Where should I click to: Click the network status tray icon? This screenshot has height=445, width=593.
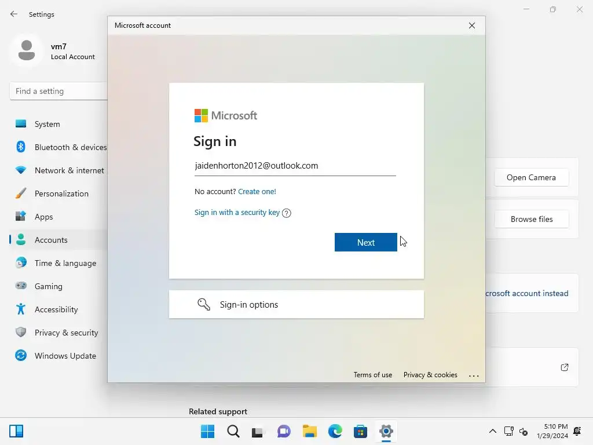[508, 431]
